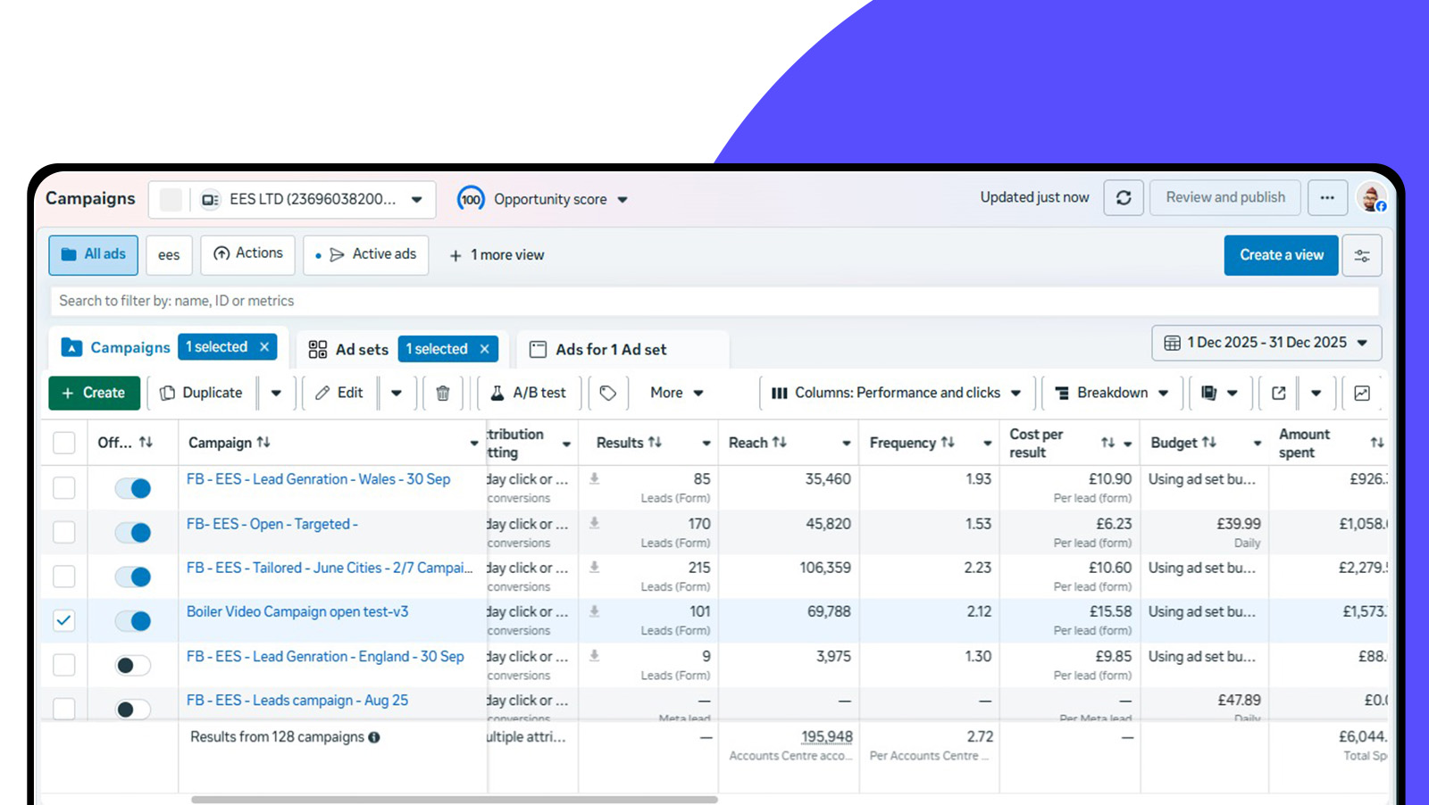Click the trash delete icon
This screenshot has height=805, width=1429.
(x=442, y=394)
